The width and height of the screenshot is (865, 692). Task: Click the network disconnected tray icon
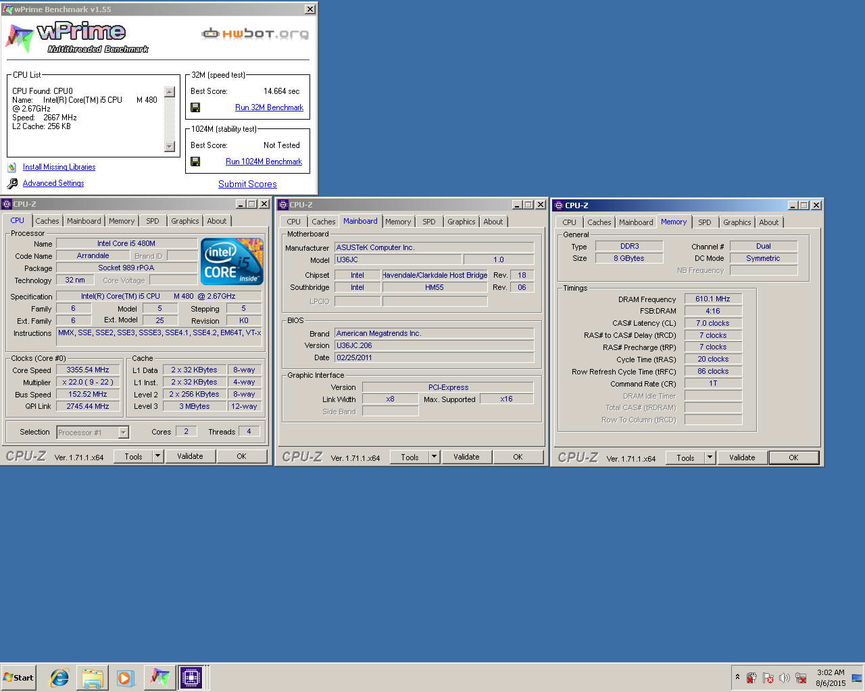(x=801, y=678)
